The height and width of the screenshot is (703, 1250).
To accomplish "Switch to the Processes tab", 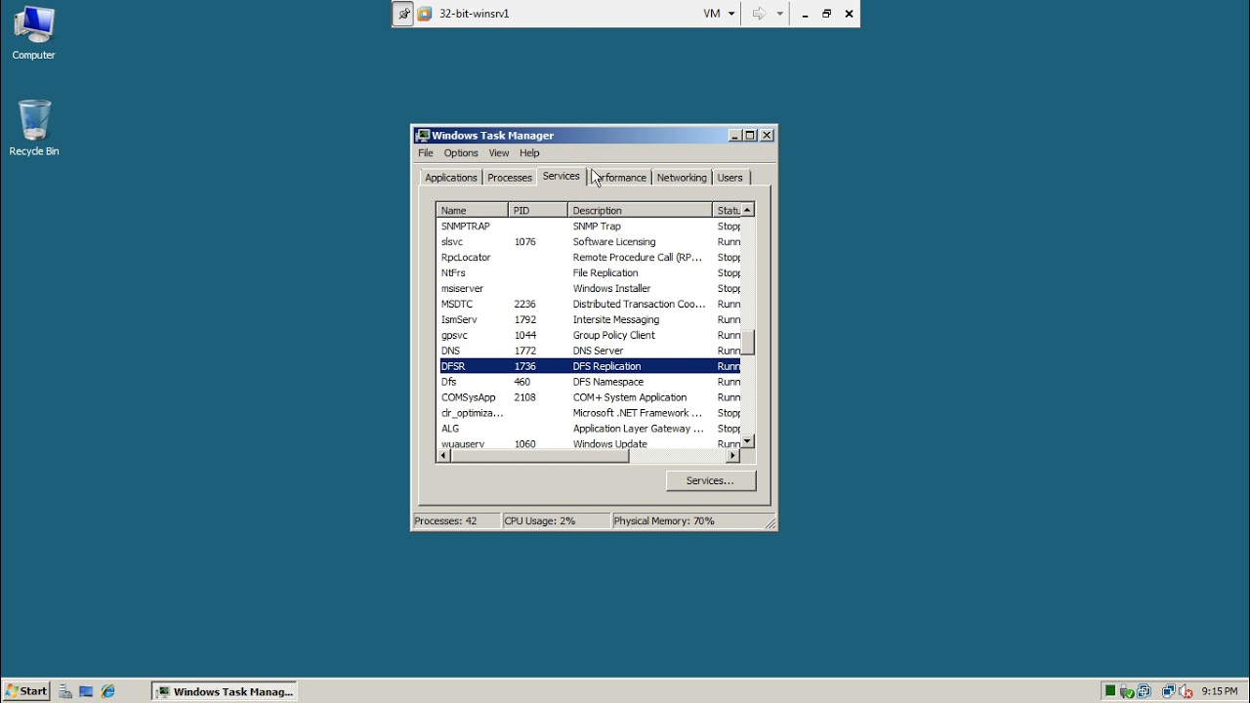I will click(x=510, y=178).
